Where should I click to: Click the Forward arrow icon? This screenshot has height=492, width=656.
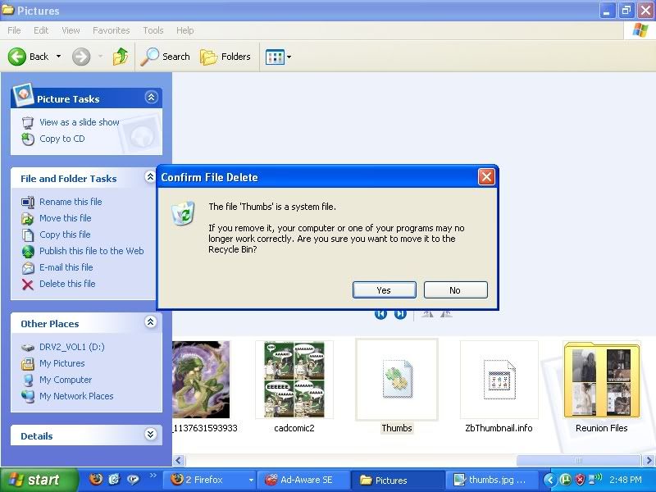coord(81,57)
